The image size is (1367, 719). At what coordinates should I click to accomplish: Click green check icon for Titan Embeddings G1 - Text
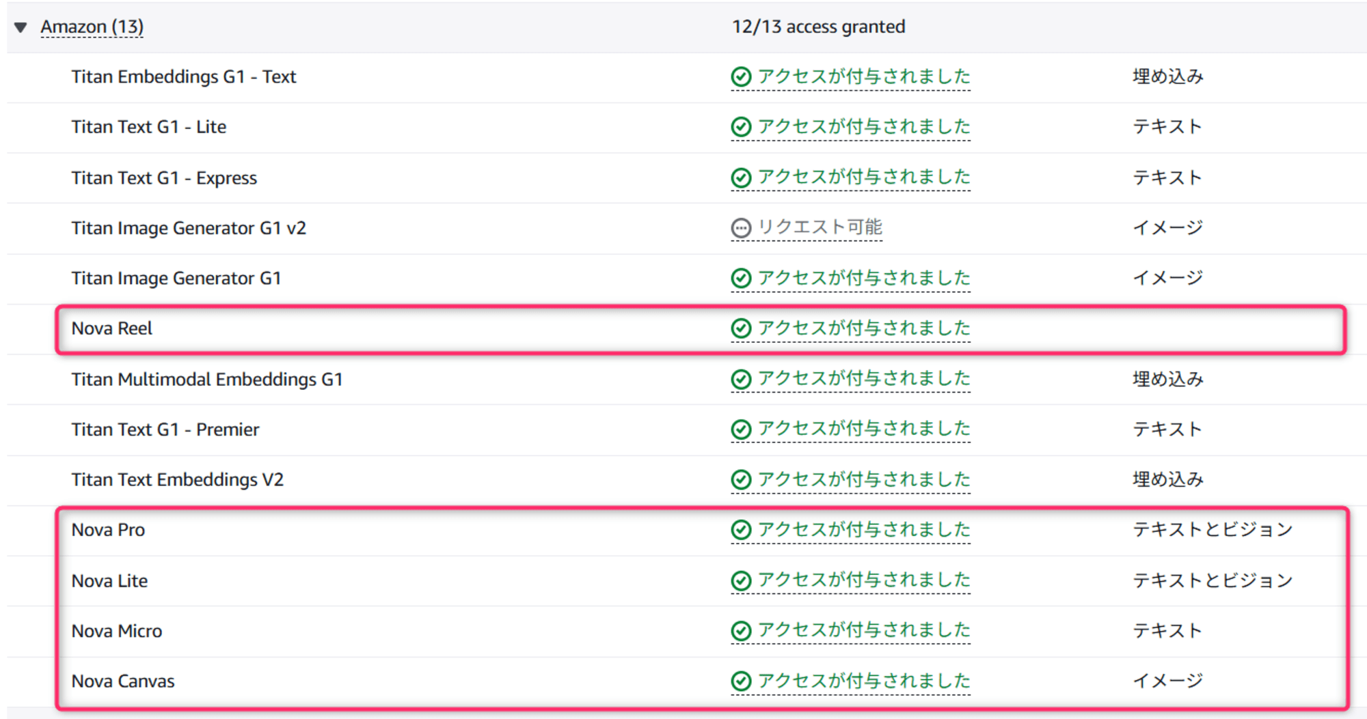pyautogui.click(x=741, y=77)
